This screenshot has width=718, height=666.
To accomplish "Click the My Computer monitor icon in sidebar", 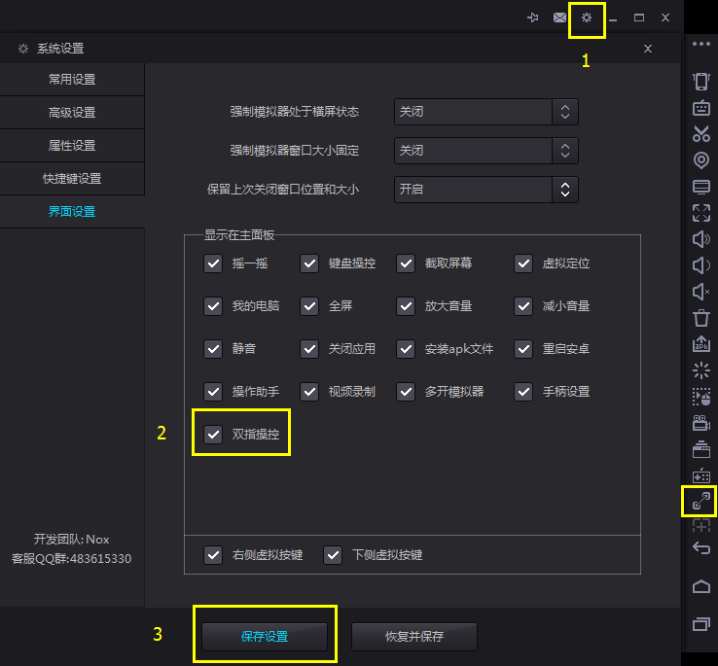I will [701, 187].
